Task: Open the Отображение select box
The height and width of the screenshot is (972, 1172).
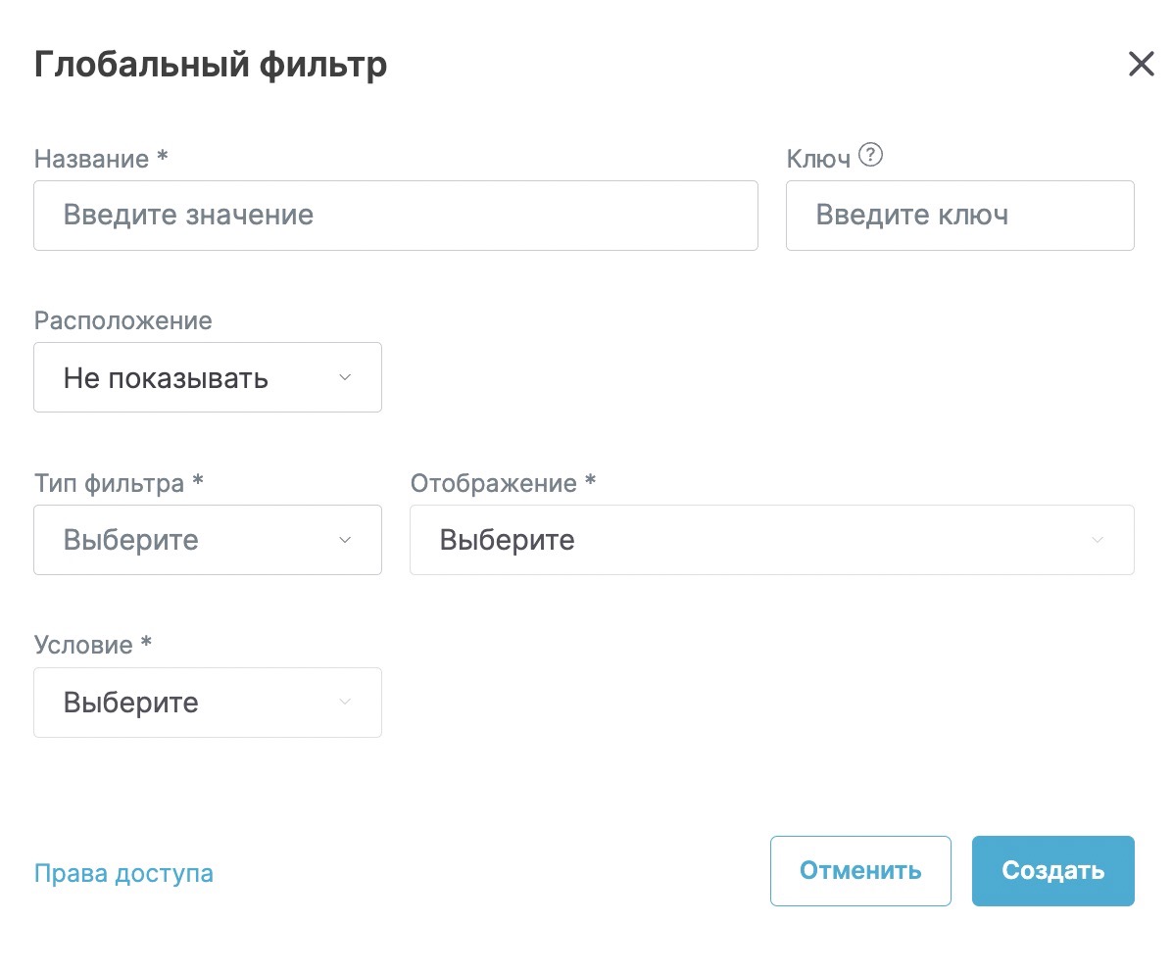Action: pos(755,540)
